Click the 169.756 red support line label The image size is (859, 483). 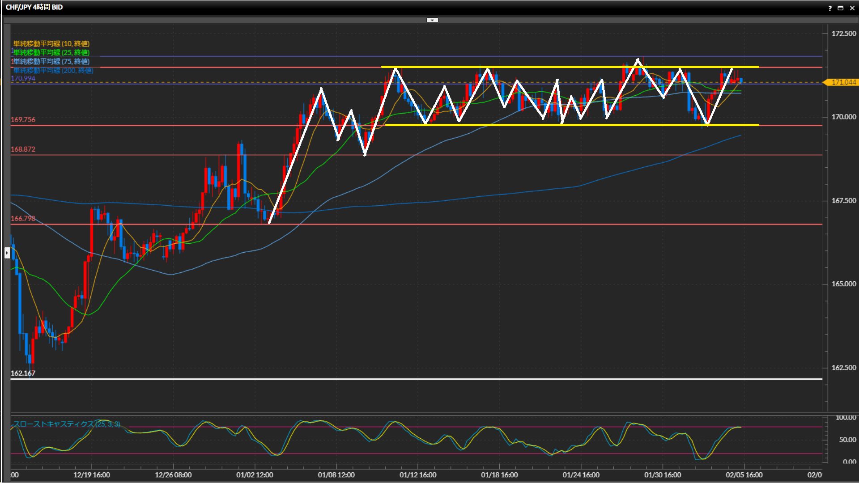pyautogui.click(x=23, y=119)
